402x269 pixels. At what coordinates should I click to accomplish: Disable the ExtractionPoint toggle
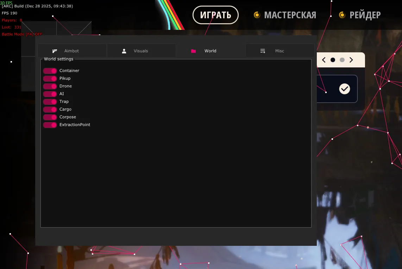(x=50, y=125)
